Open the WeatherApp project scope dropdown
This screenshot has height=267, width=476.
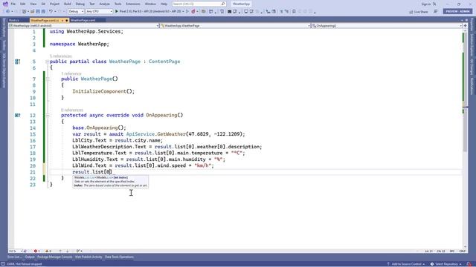[x=84, y=26]
